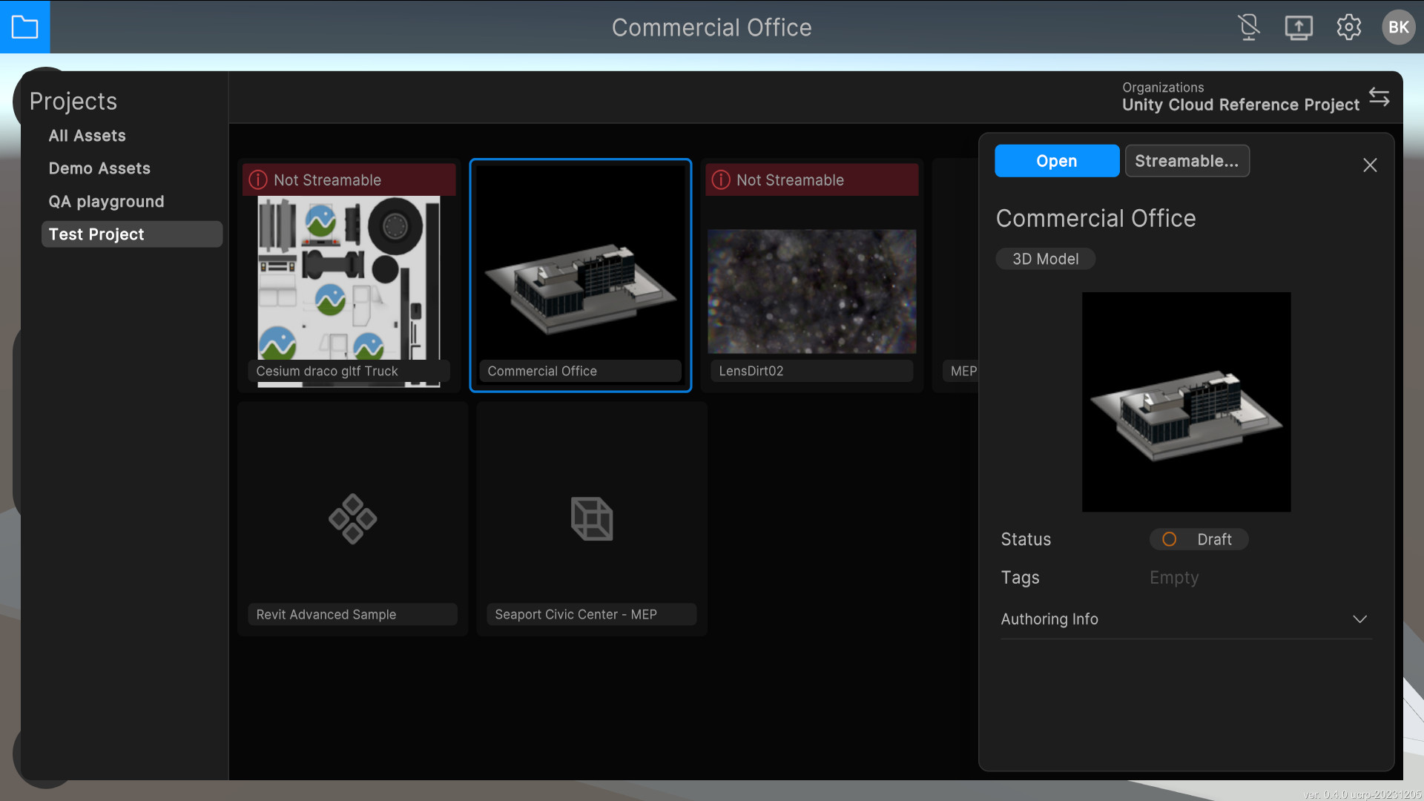Open the BK user avatar menu
This screenshot has height=801, width=1424.
pyautogui.click(x=1398, y=27)
